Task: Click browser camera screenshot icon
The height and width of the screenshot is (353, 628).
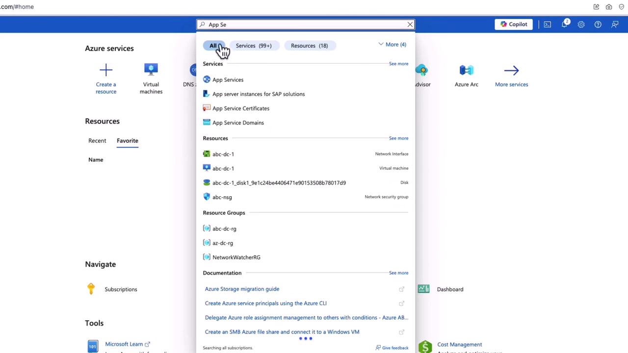Action: tap(609, 7)
